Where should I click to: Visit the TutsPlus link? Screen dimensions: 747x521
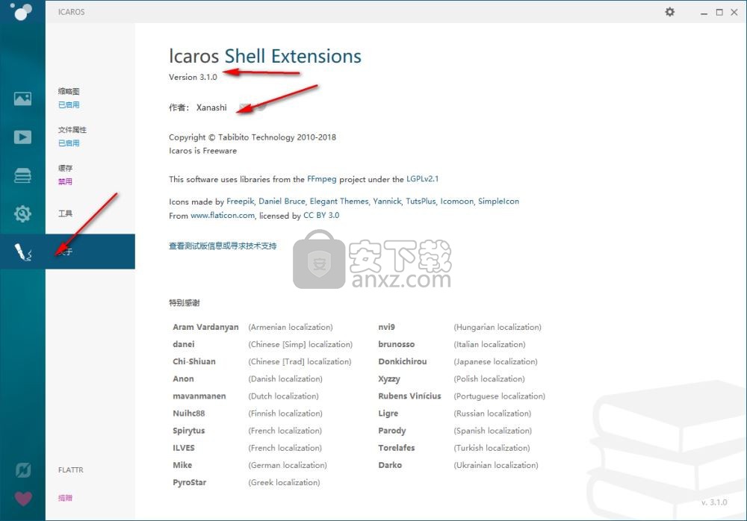point(421,202)
